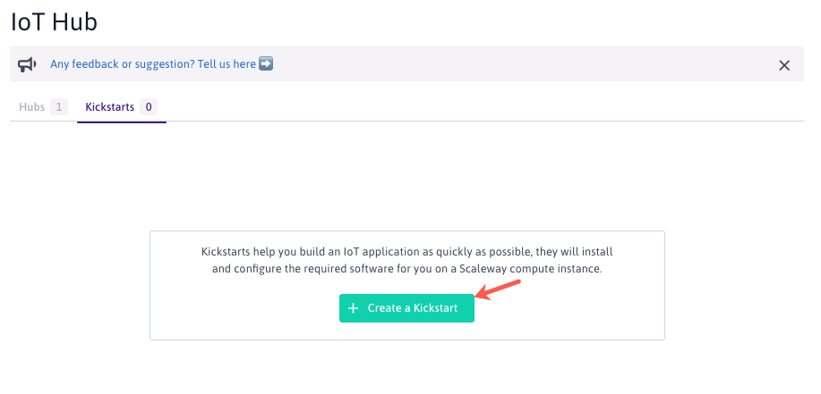This screenshot has height=394, width=821.
Task: Click the IoT Hub page heading
Action: (x=54, y=22)
